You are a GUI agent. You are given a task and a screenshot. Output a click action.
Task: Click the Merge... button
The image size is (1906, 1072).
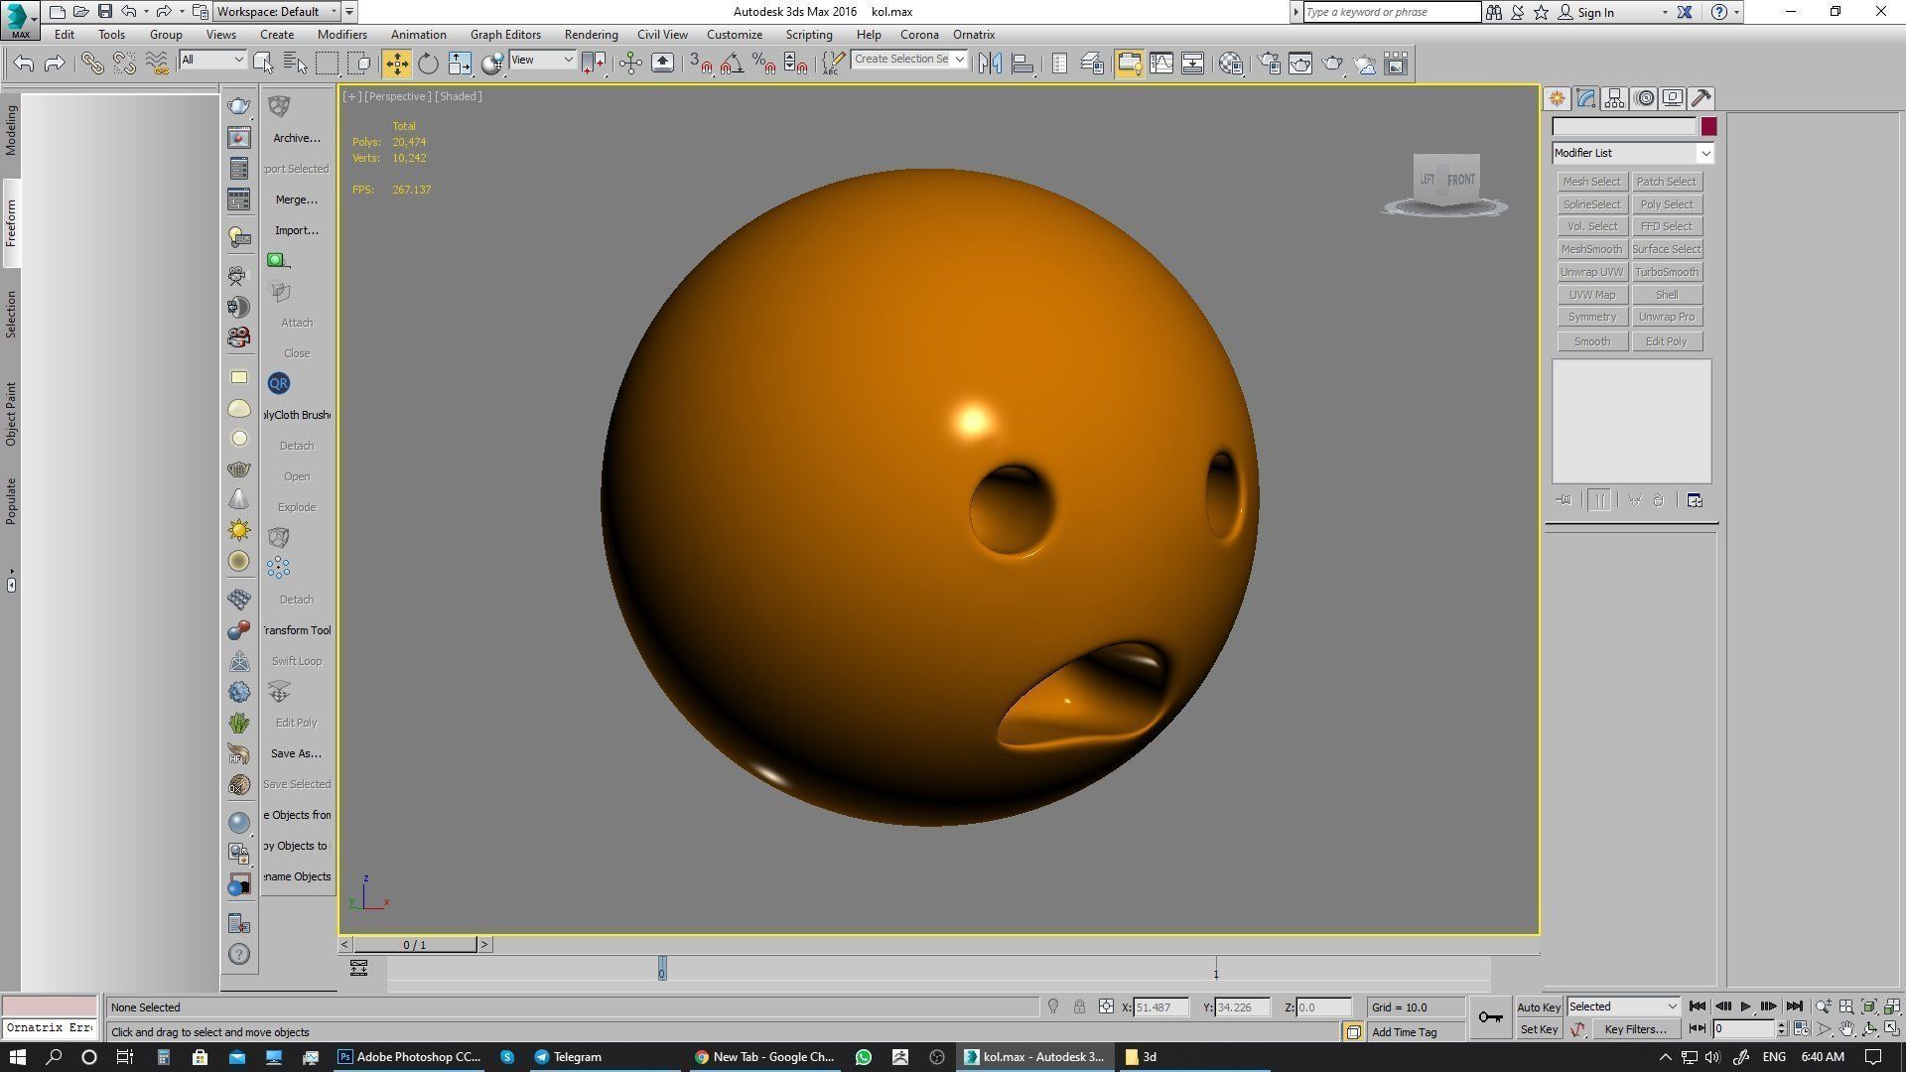point(296,200)
